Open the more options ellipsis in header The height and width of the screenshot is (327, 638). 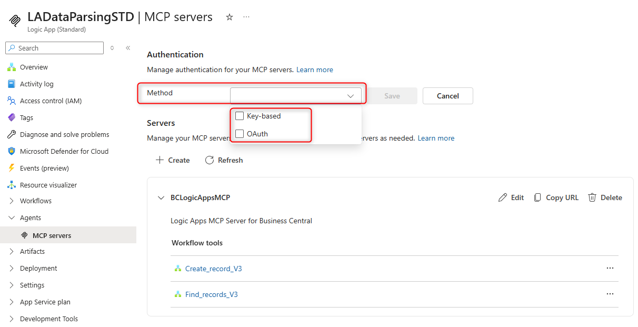click(x=246, y=17)
